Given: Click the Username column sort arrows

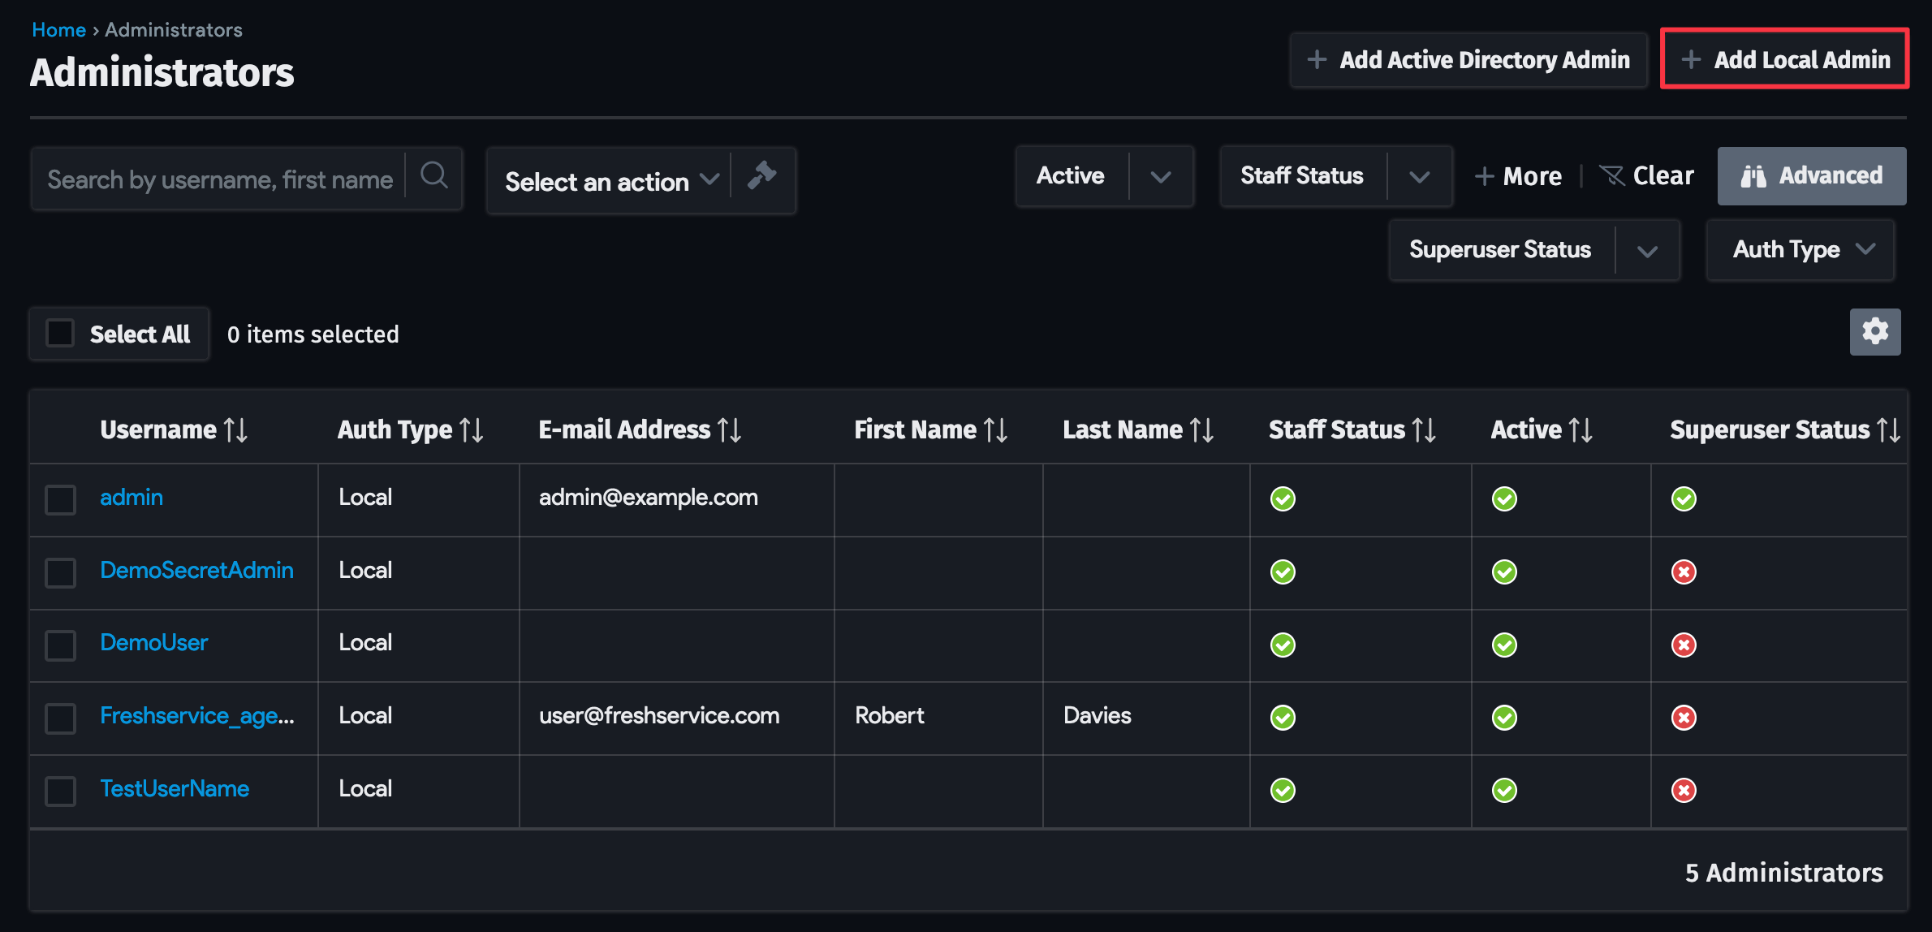Looking at the screenshot, I should point(236,429).
